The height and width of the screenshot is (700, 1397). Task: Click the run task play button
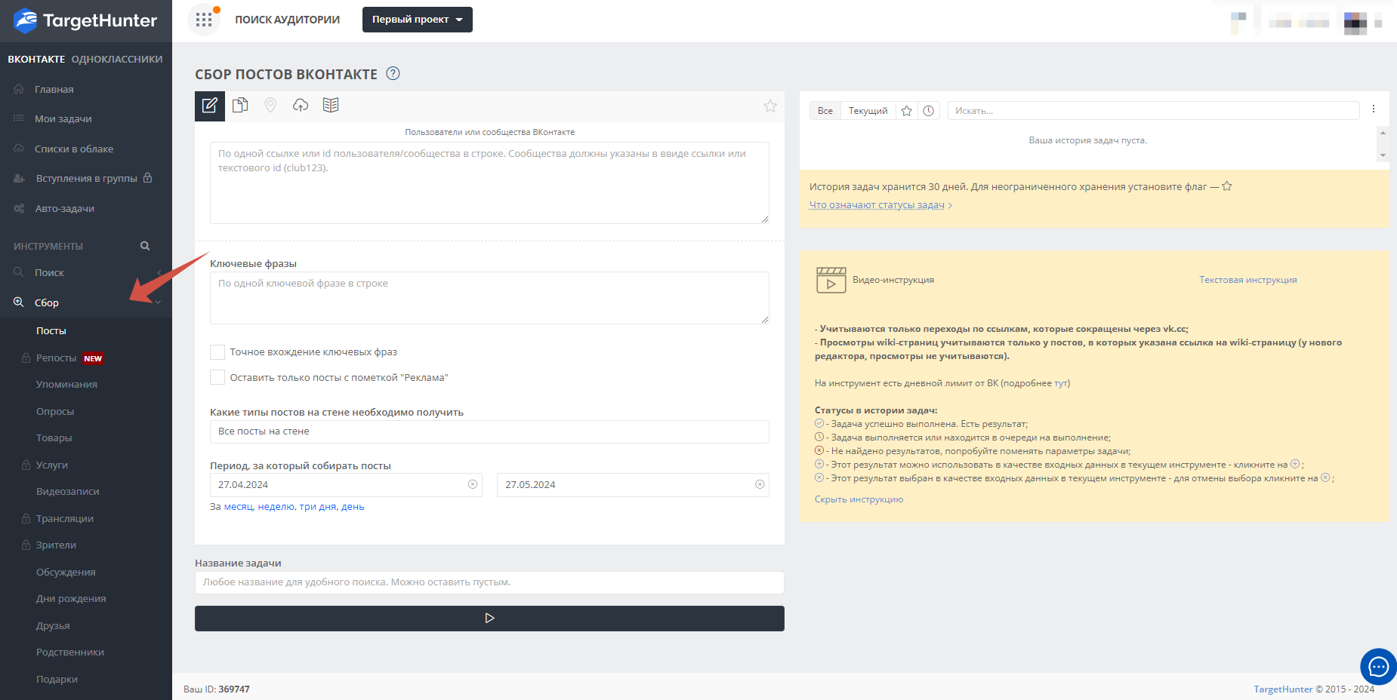click(489, 619)
